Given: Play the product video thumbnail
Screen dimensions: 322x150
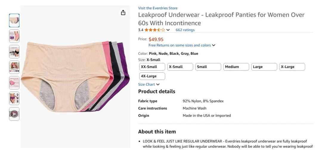Looking at the screenshot, I should (14, 114).
